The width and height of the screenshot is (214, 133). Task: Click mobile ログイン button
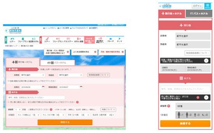click(x=197, y=6)
